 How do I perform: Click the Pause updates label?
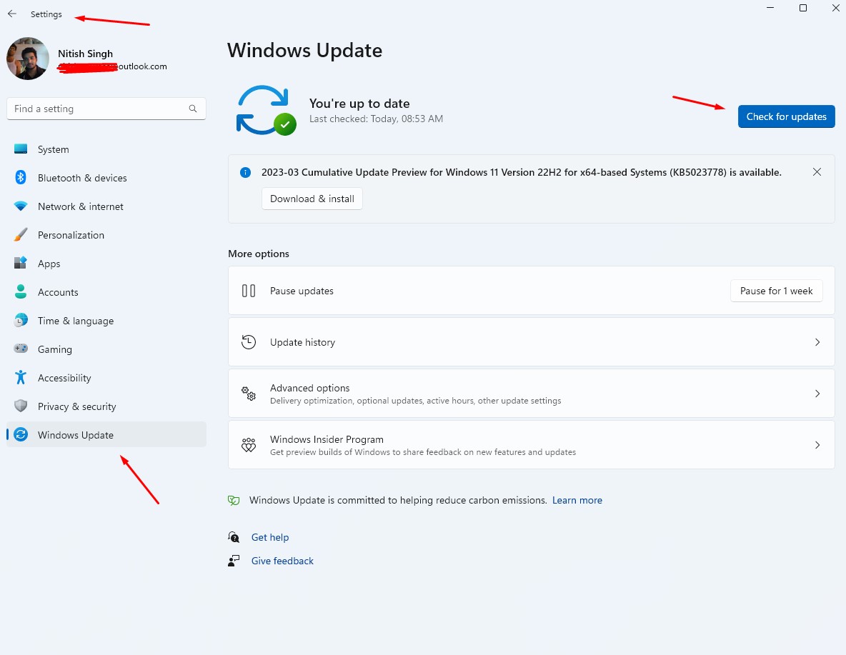pos(302,291)
